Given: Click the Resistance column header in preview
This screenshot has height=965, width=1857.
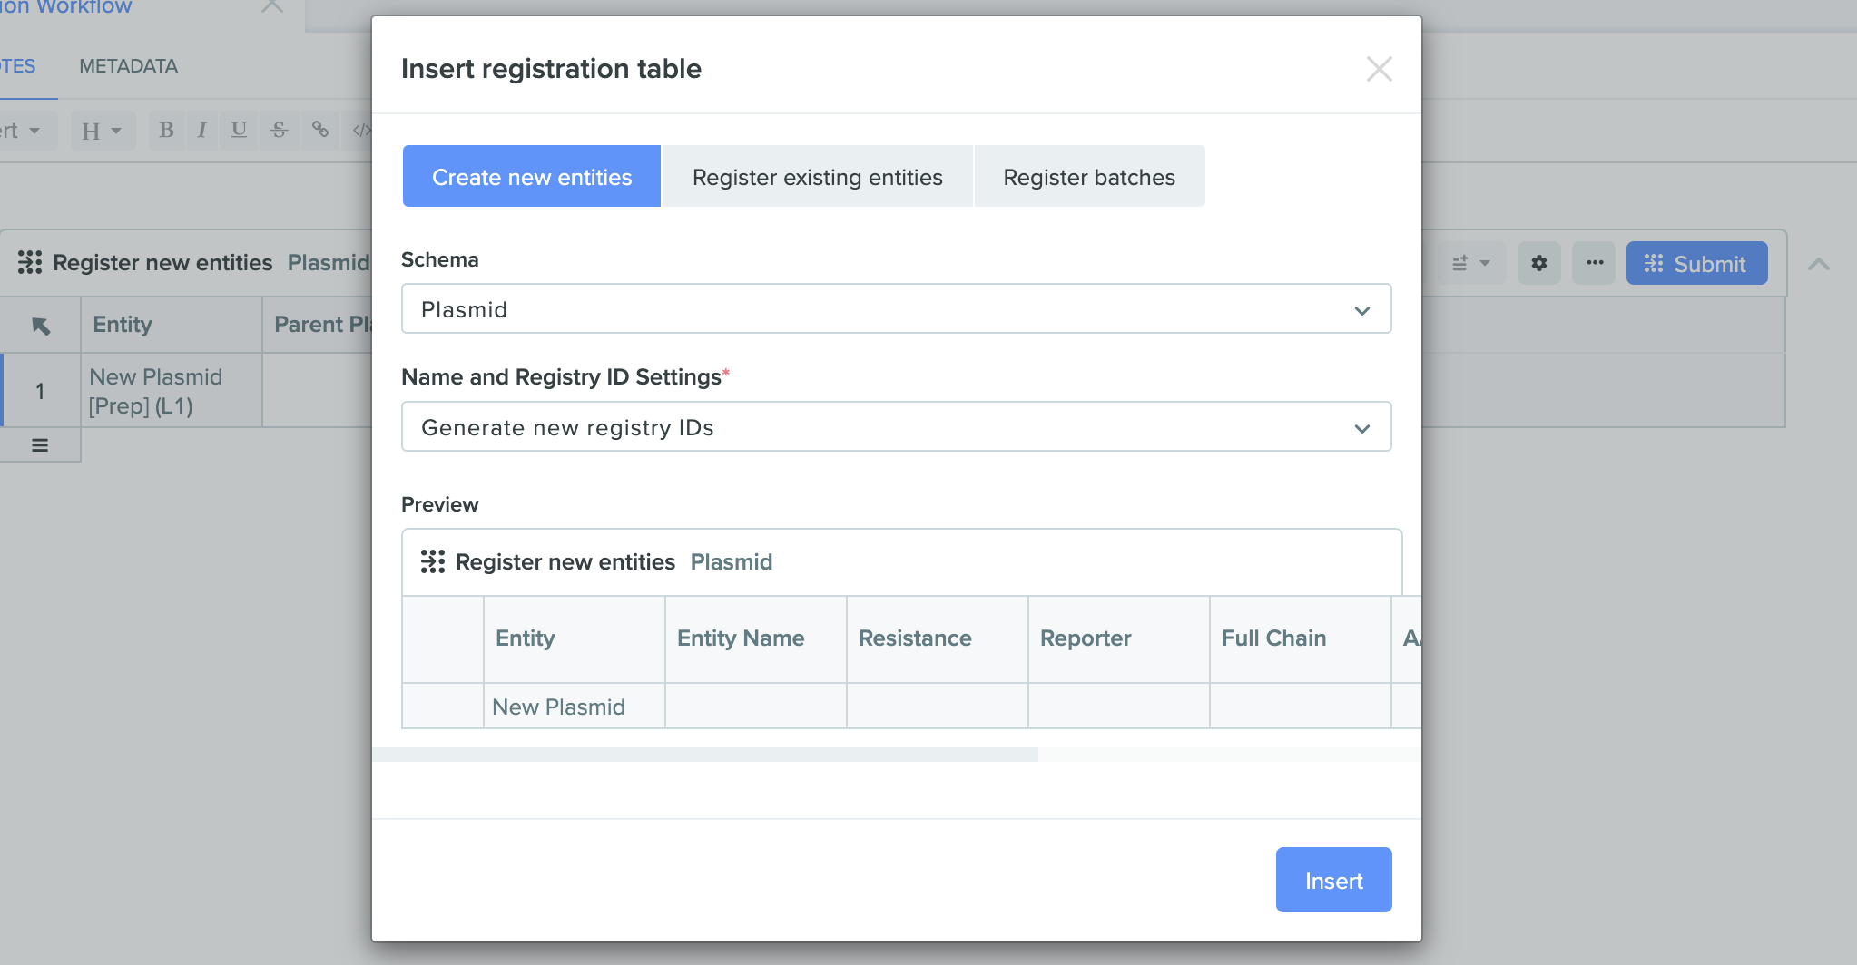Looking at the screenshot, I should (938, 638).
